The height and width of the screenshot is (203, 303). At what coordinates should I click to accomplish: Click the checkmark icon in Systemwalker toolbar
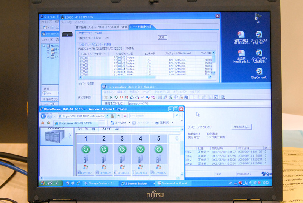point(142,98)
